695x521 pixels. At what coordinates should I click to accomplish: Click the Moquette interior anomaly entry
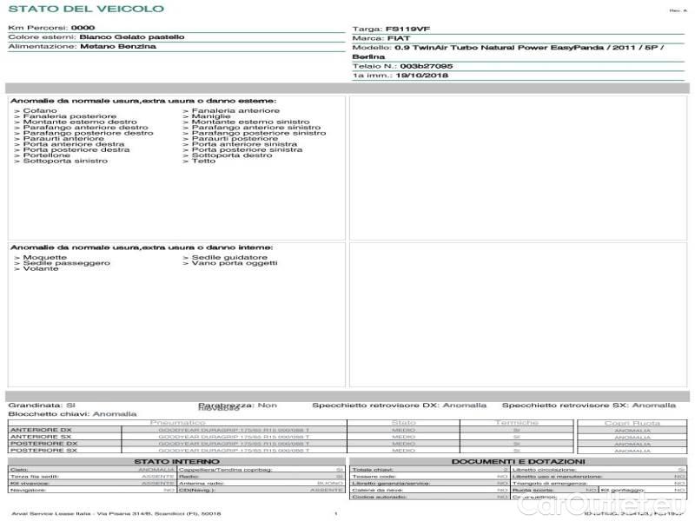point(43,258)
